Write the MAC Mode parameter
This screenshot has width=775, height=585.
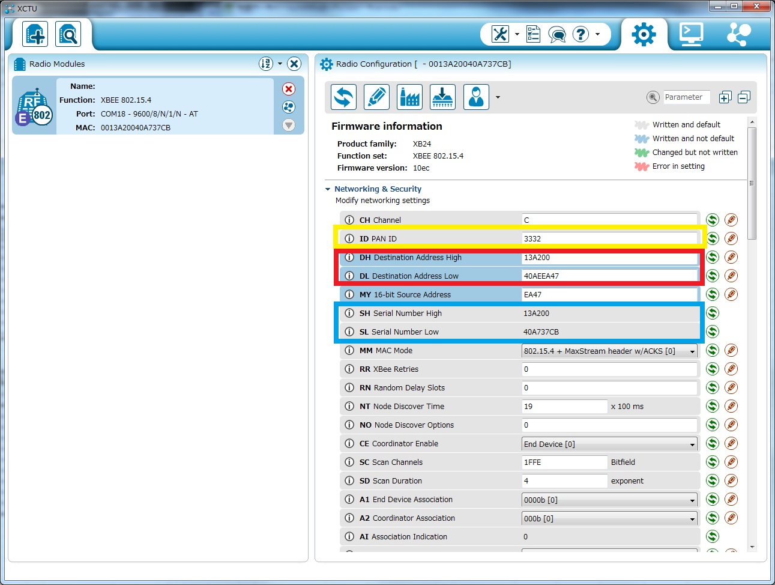click(x=731, y=350)
